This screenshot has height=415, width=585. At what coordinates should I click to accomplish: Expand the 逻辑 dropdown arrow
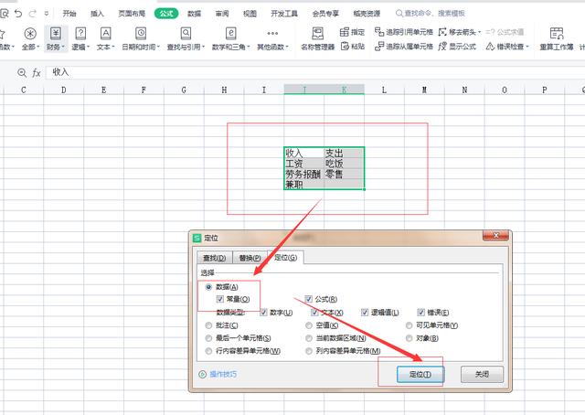click(89, 47)
